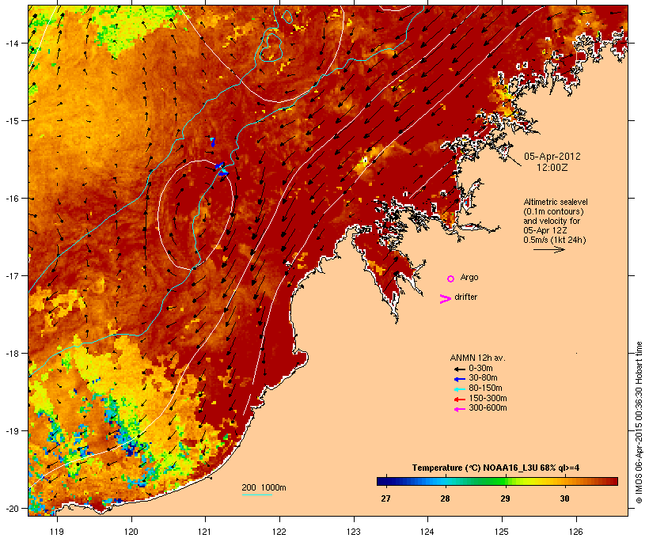Click the cyan 80-150m legend arrow
This screenshot has width=649, height=538.
[x=459, y=389]
